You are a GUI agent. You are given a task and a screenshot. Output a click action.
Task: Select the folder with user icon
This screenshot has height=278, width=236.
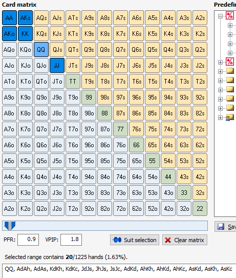(230, 117)
